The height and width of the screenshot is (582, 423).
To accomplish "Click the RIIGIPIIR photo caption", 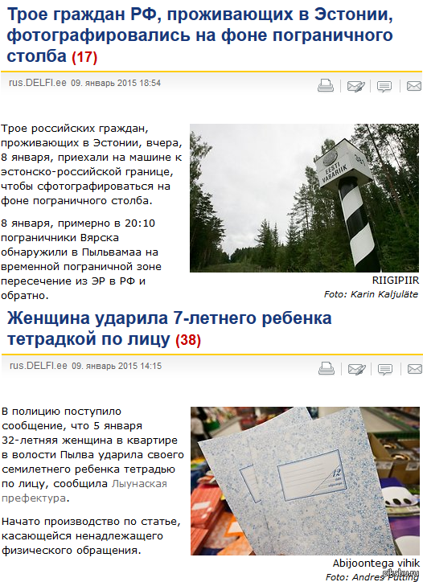I will (396, 281).
